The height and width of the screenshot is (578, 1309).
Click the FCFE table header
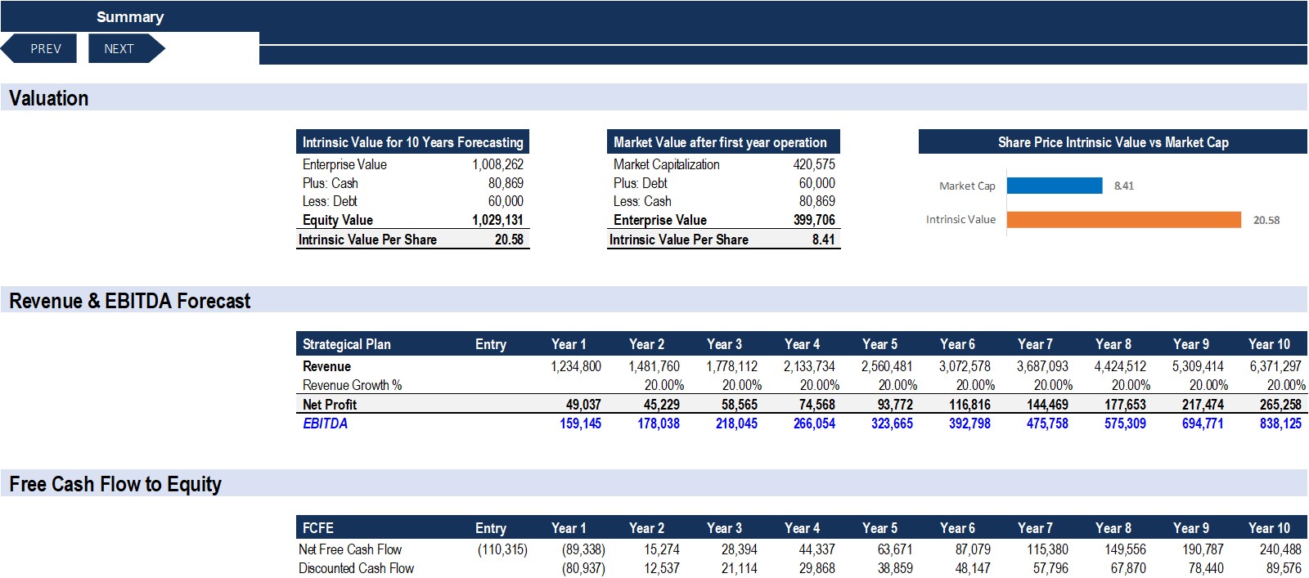point(318,528)
